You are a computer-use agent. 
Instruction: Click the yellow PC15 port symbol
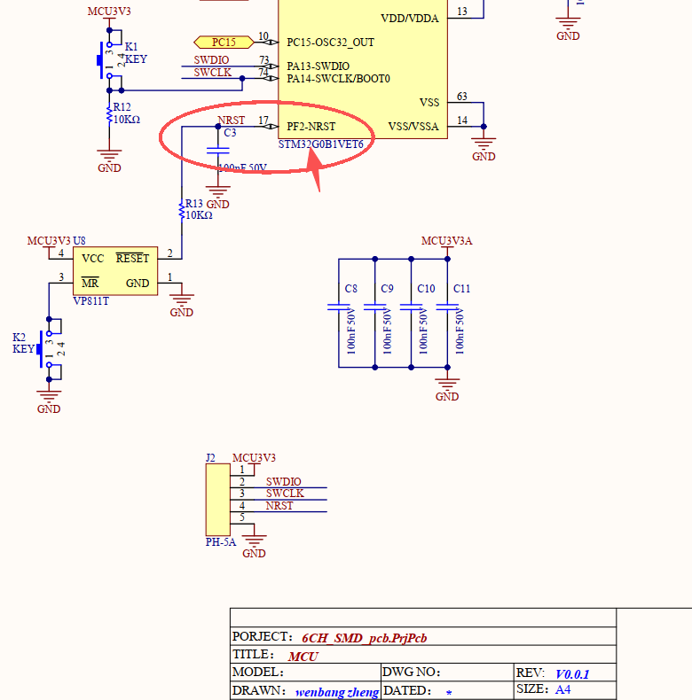[224, 43]
